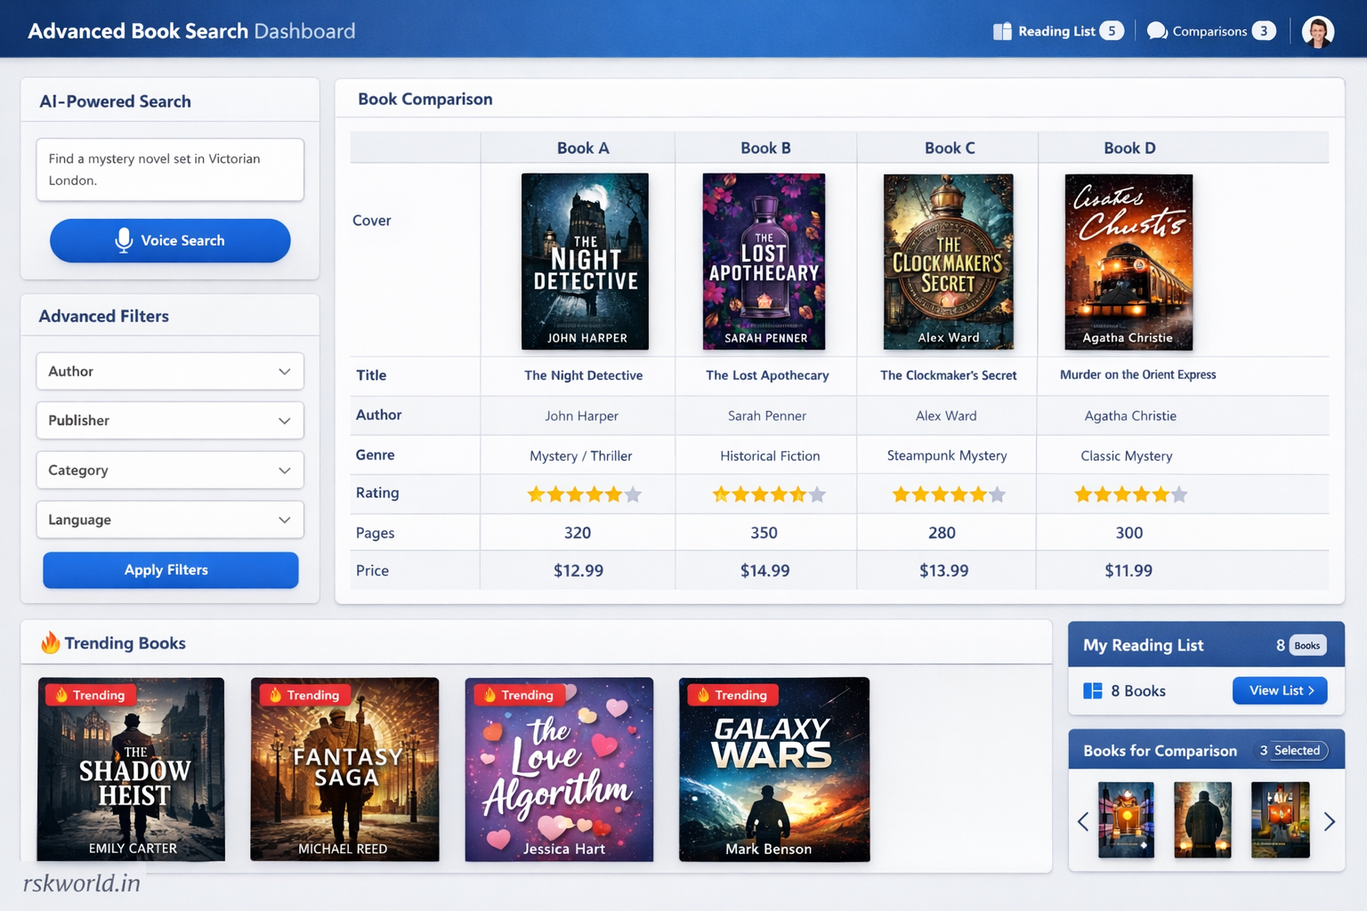Click Trending badge on Galaxy Wars
Image resolution: width=1367 pixels, height=911 pixels.
pos(732,695)
